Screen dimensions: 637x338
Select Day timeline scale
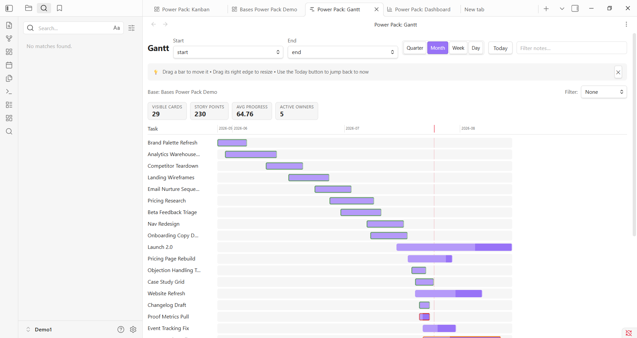(476, 48)
